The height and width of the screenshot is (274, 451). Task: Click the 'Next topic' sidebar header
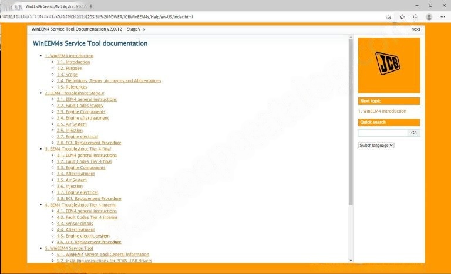click(x=389, y=101)
